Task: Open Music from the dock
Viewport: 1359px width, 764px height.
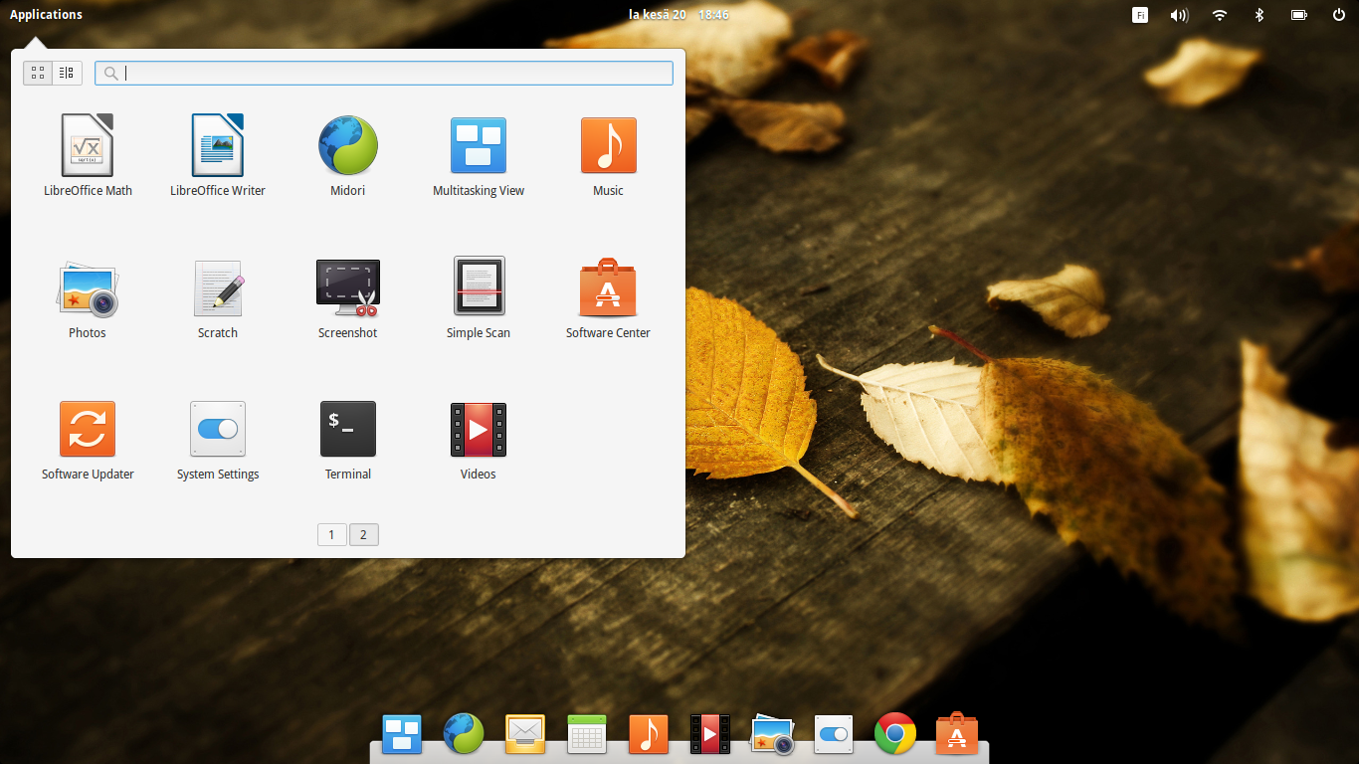Action: point(649,734)
